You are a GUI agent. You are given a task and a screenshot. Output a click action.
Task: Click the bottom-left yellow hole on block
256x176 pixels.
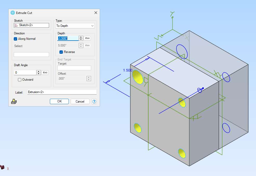click(138, 128)
